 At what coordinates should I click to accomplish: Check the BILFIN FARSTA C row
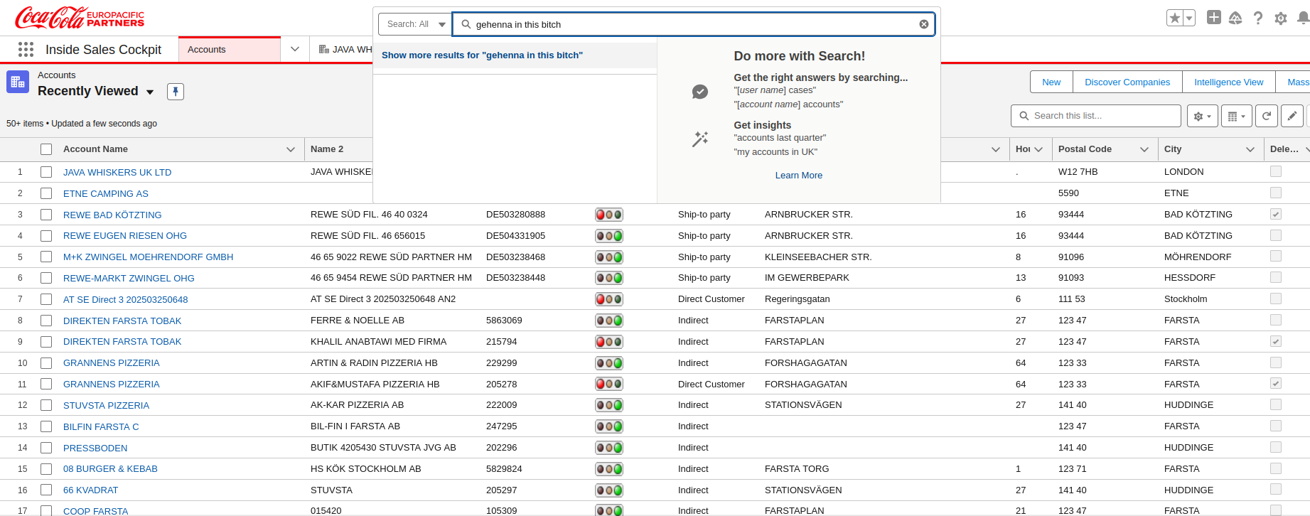click(46, 426)
